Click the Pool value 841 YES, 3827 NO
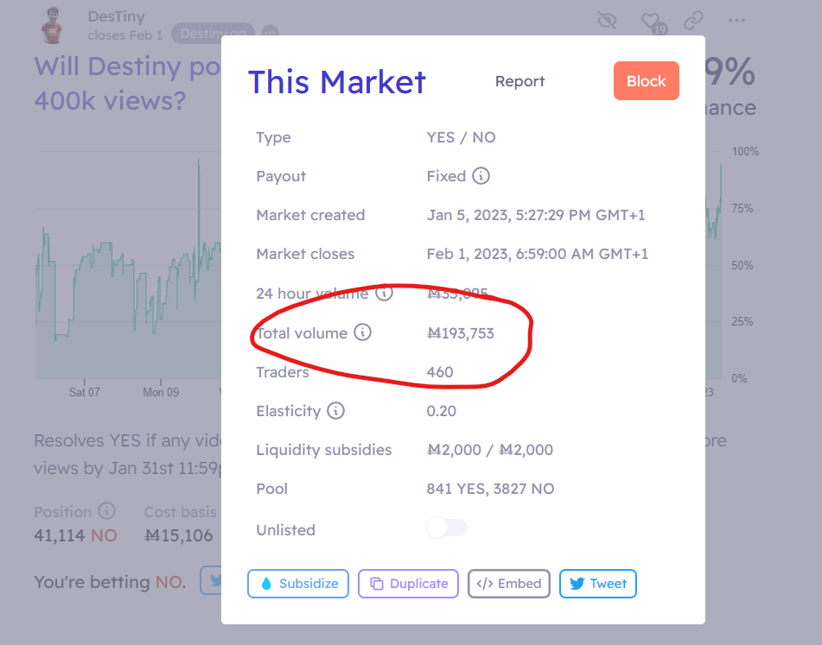The height and width of the screenshot is (645, 822). pyautogui.click(x=490, y=489)
